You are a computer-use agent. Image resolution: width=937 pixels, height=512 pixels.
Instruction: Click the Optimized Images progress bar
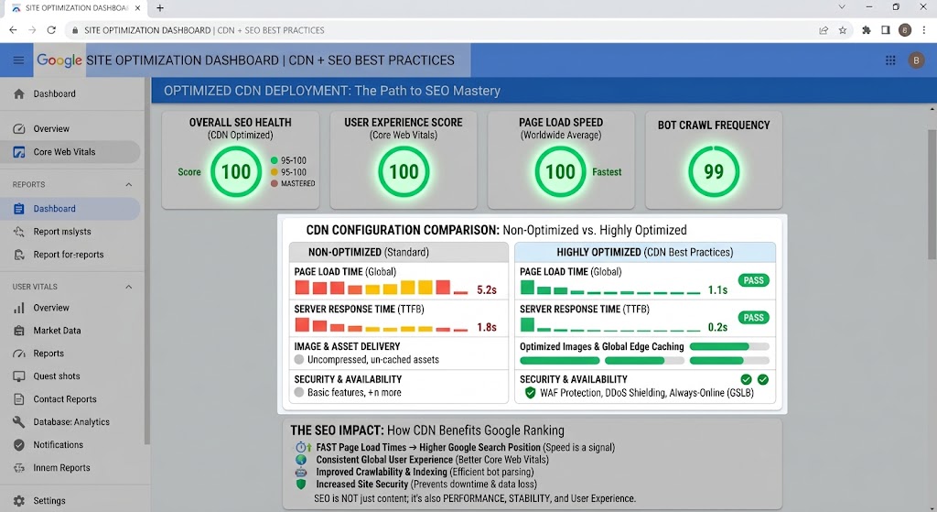pos(729,346)
